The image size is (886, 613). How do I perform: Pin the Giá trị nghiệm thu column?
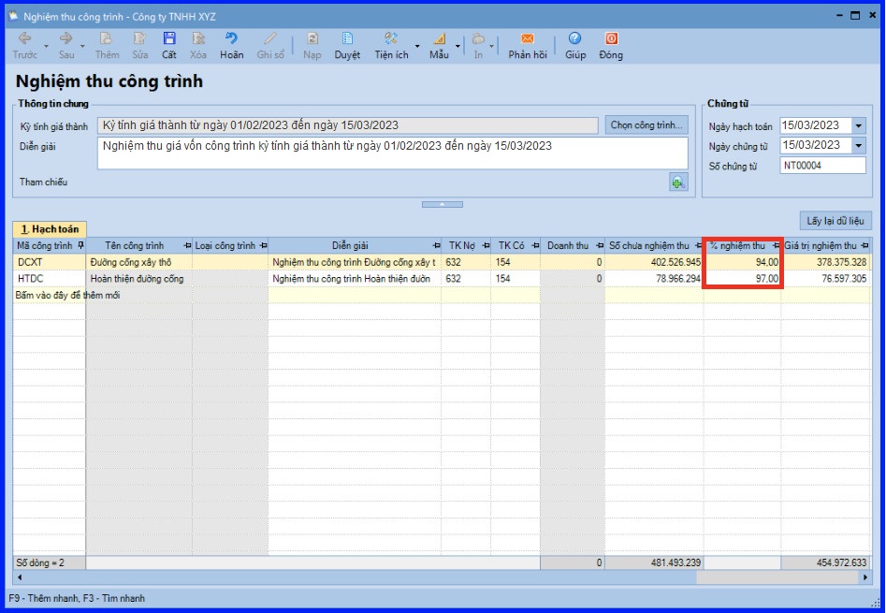[x=865, y=246]
